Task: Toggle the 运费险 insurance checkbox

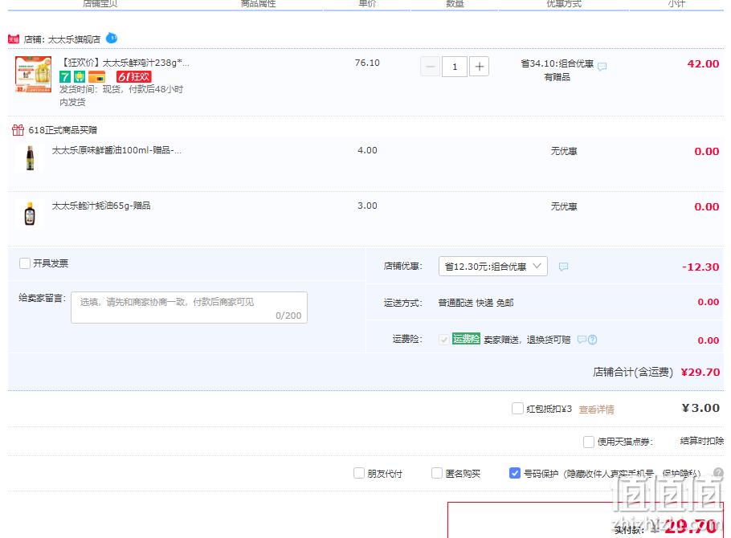Action: (x=443, y=340)
